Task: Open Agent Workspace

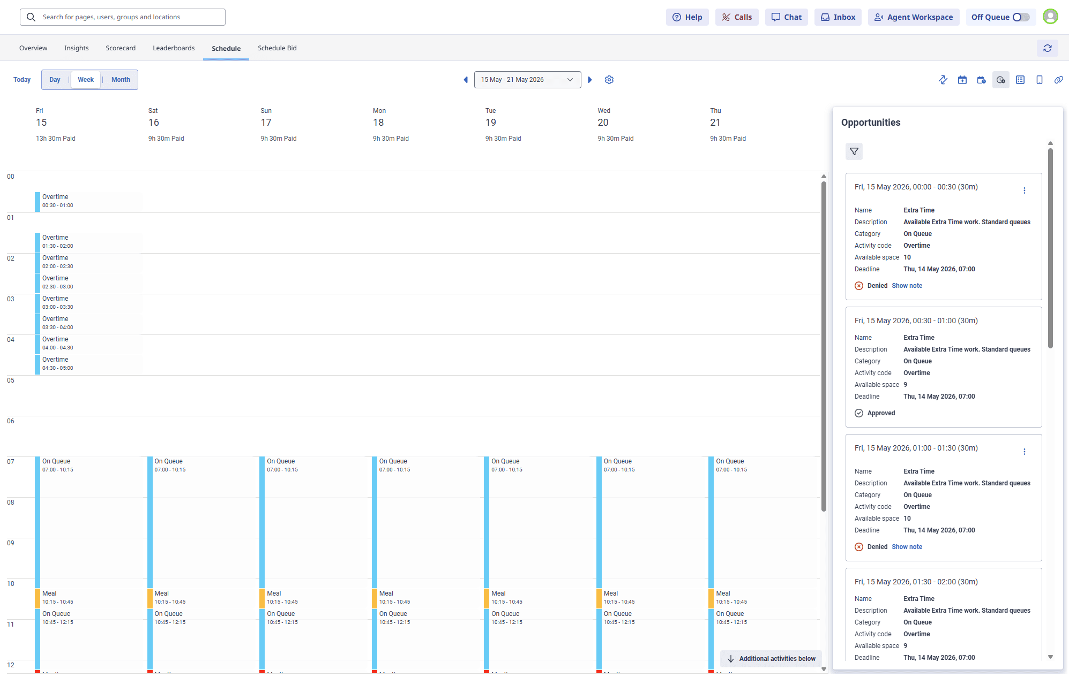Action: tap(914, 17)
